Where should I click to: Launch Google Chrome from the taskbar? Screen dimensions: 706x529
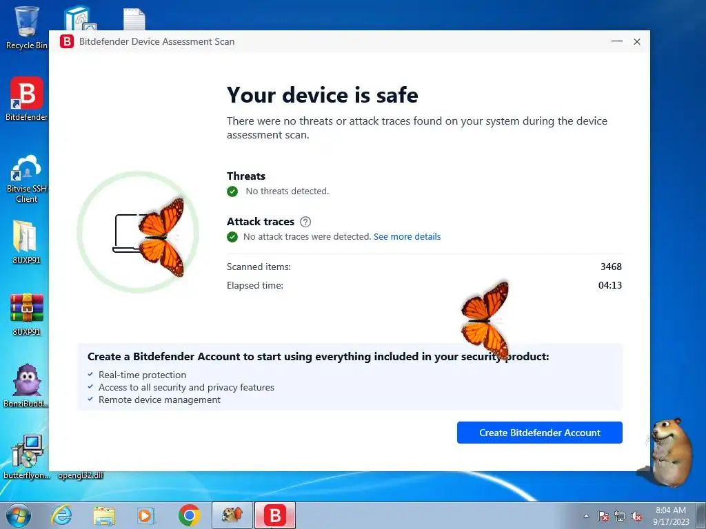tap(189, 515)
